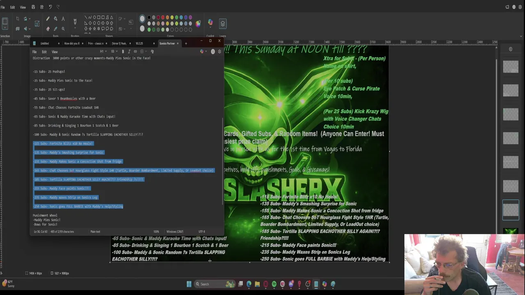The width and height of the screenshot is (525, 295).
Task: Switch to Untitled tab in Notepad
Action: (44, 43)
